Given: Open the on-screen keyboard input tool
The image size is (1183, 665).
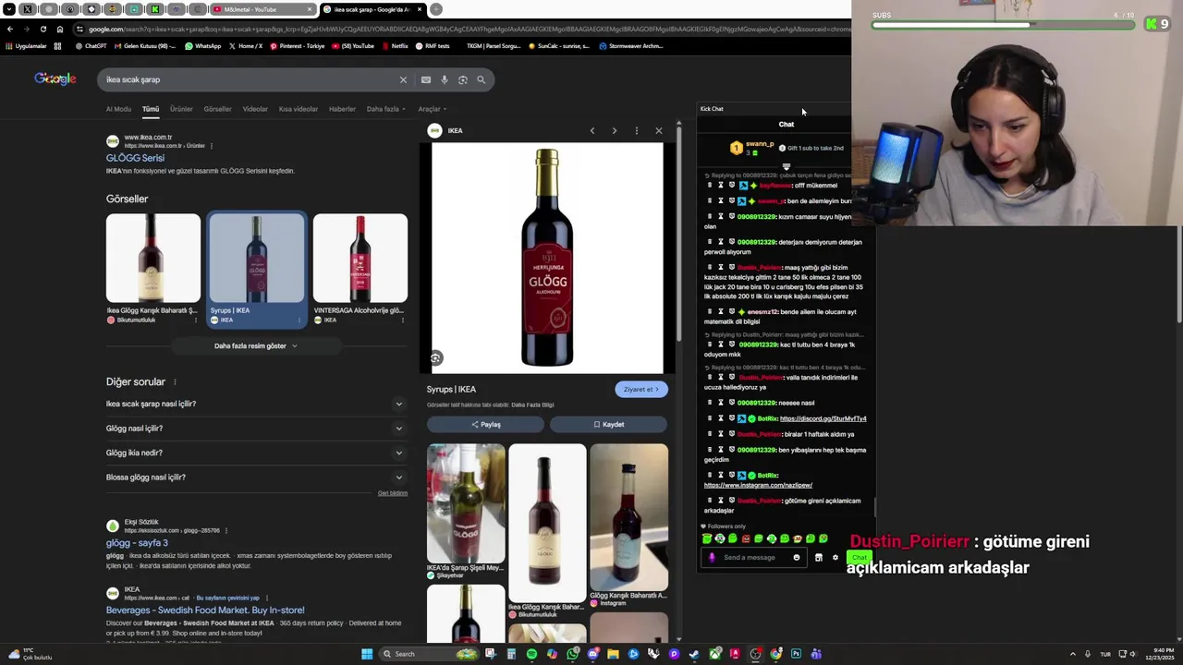Looking at the screenshot, I should point(426,79).
